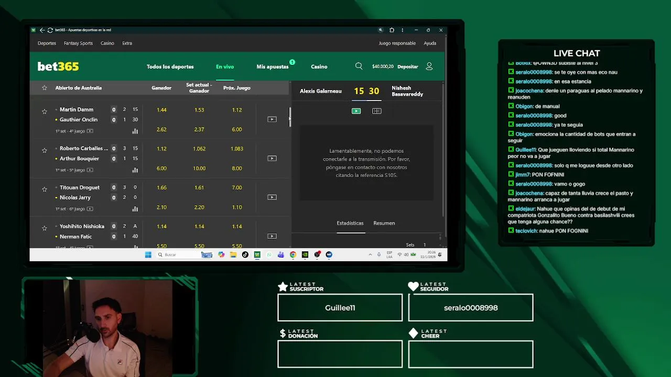The width and height of the screenshot is (671, 377).
Task: Open statistics chart for Droguet vs Jarry
Action: pyautogui.click(x=135, y=208)
